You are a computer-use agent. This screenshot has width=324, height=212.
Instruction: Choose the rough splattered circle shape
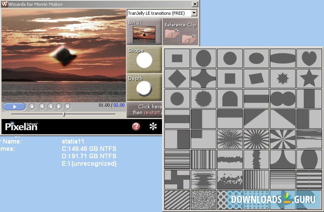(x=204, y=99)
